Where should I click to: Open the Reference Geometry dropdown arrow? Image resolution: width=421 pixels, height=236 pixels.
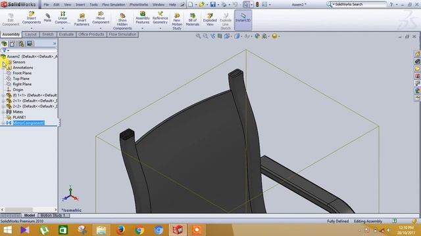(161, 28)
